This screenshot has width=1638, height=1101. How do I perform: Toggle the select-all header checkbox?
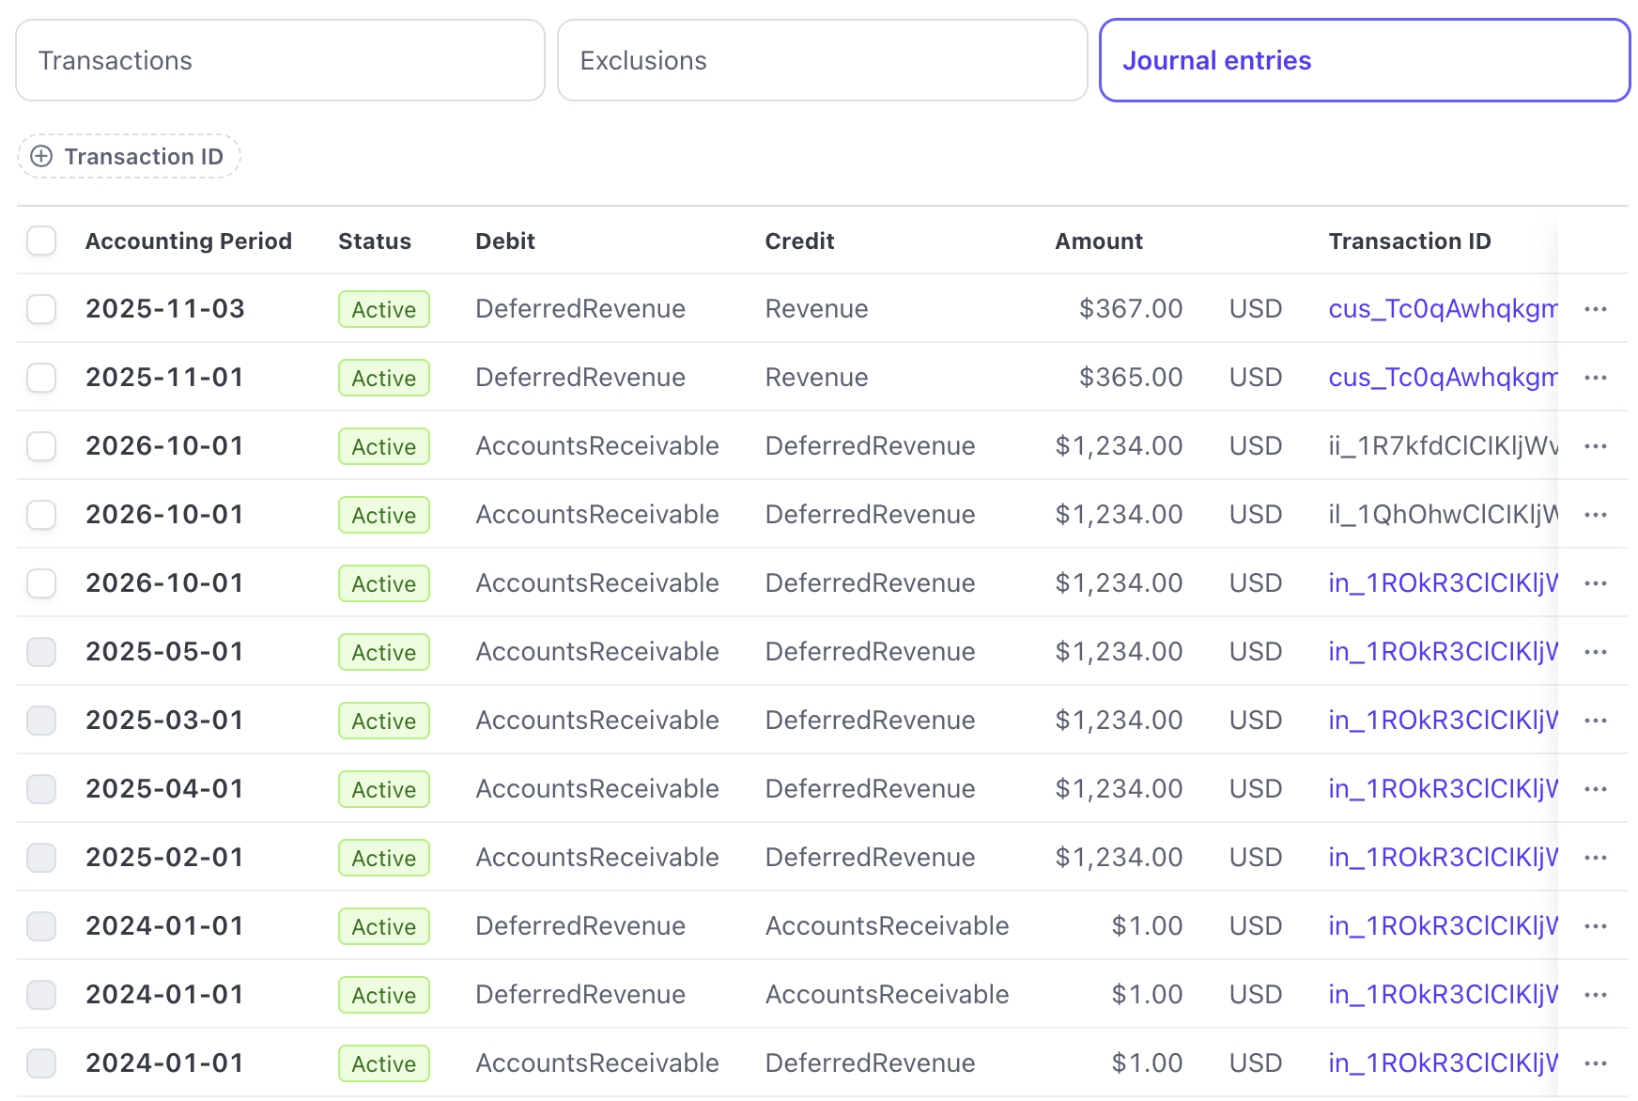pyautogui.click(x=41, y=240)
